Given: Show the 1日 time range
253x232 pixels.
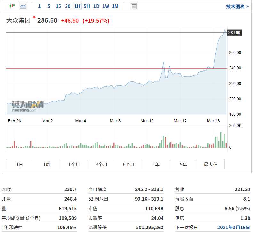Looking at the screenshot, I should click(x=20, y=164).
